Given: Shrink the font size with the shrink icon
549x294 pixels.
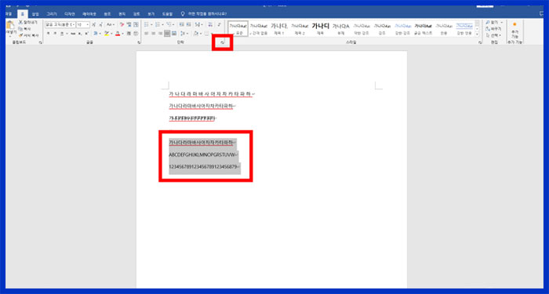Looking at the screenshot, I should [x=101, y=25].
